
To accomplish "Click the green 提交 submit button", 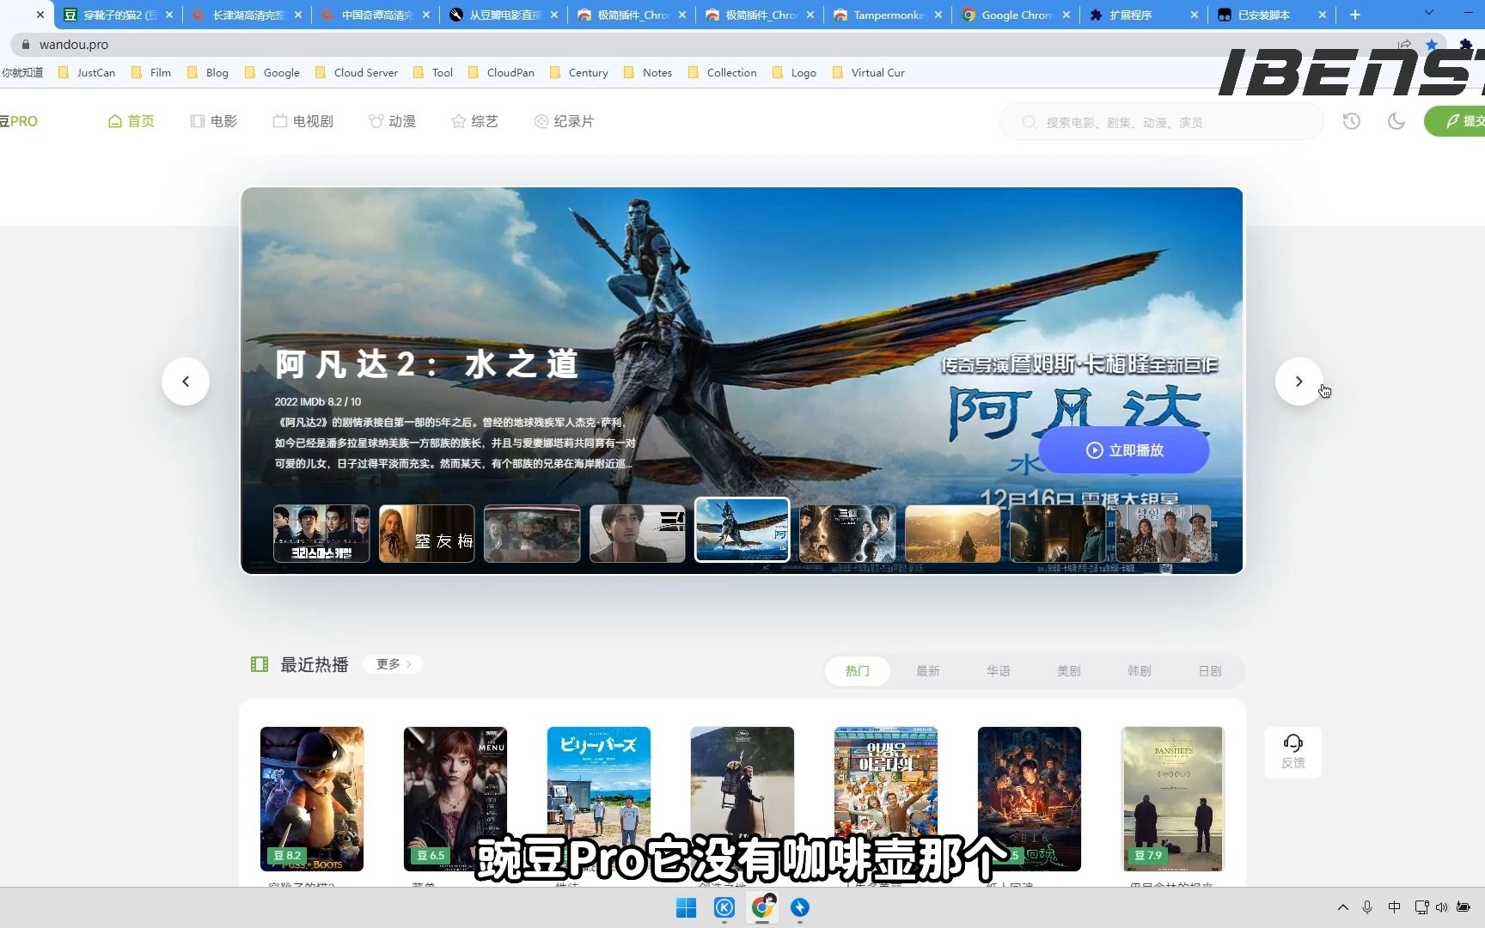I will point(1456,121).
